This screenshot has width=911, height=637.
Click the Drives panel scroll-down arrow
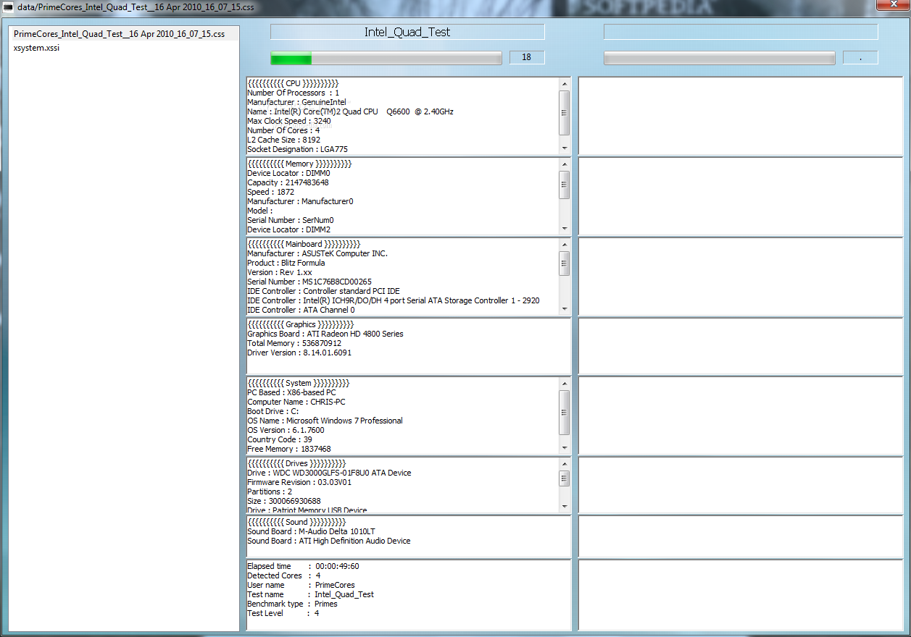(x=565, y=507)
